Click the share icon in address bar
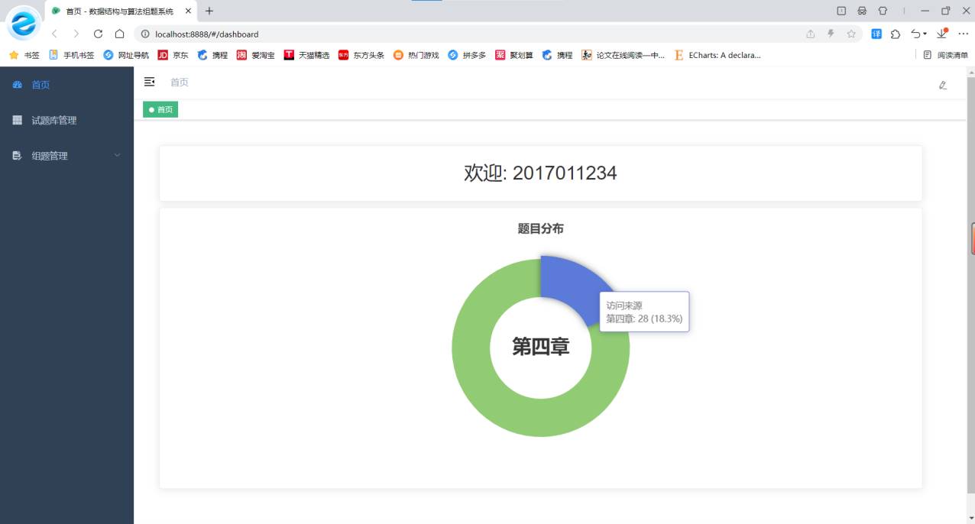Image resolution: width=975 pixels, height=524 pixels. click(811, 34)
